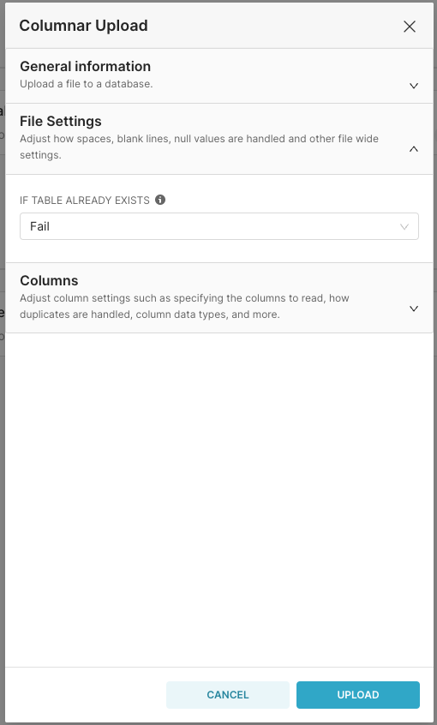Expand the Columns section chevron arrow
Screen dimensions: 437x725
413,309
